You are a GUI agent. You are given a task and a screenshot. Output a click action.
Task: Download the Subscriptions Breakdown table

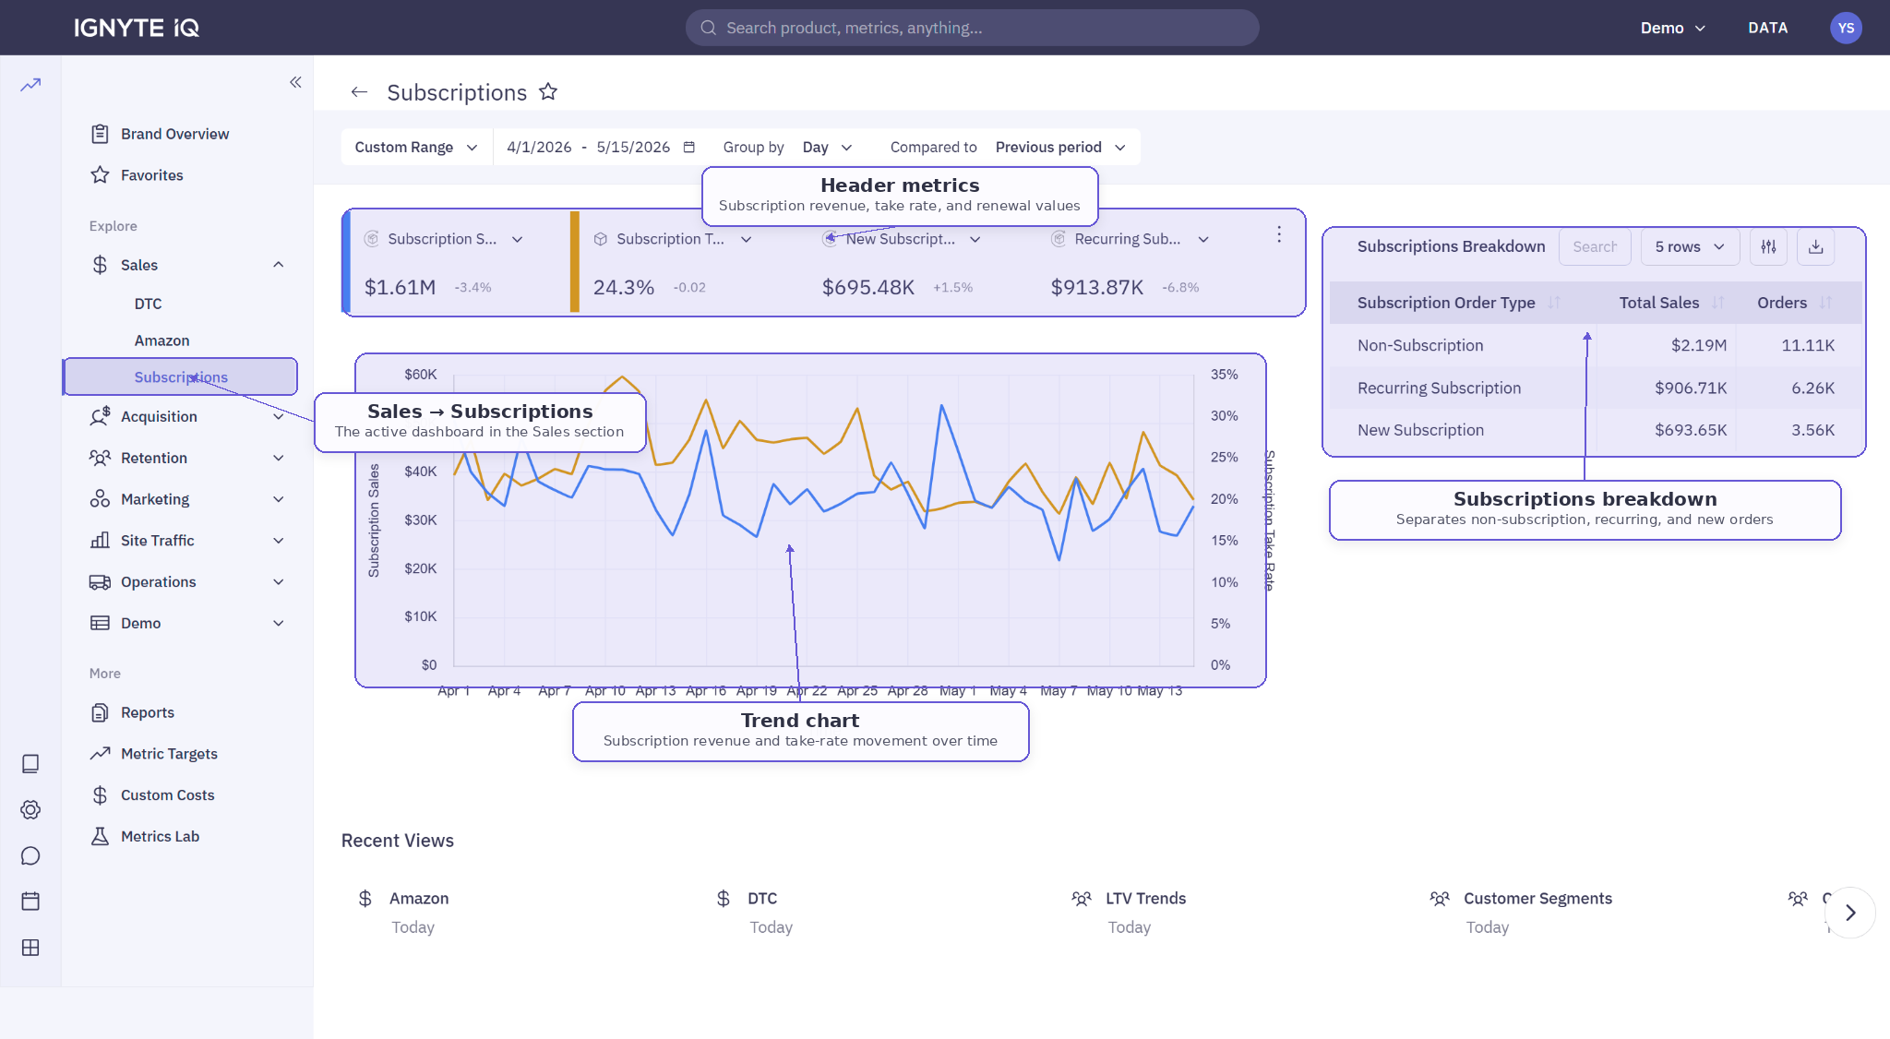pos(1815,246)
